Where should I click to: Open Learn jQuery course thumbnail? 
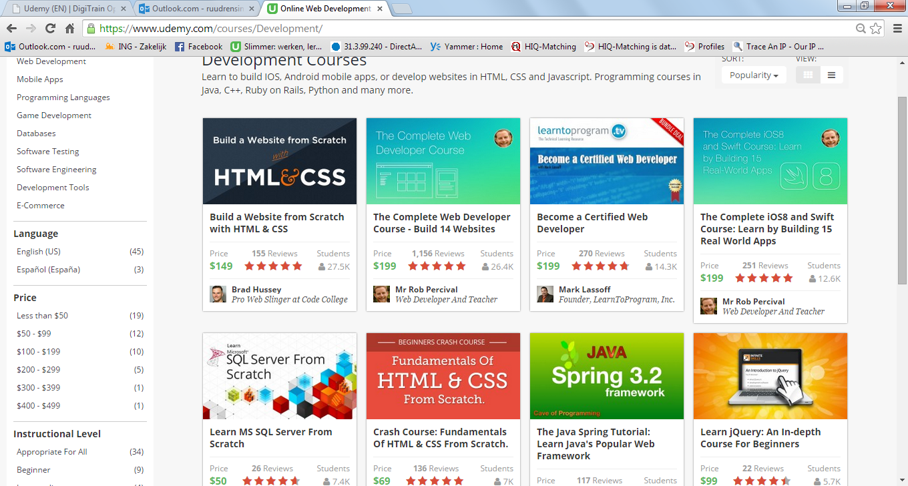(770, 376)
